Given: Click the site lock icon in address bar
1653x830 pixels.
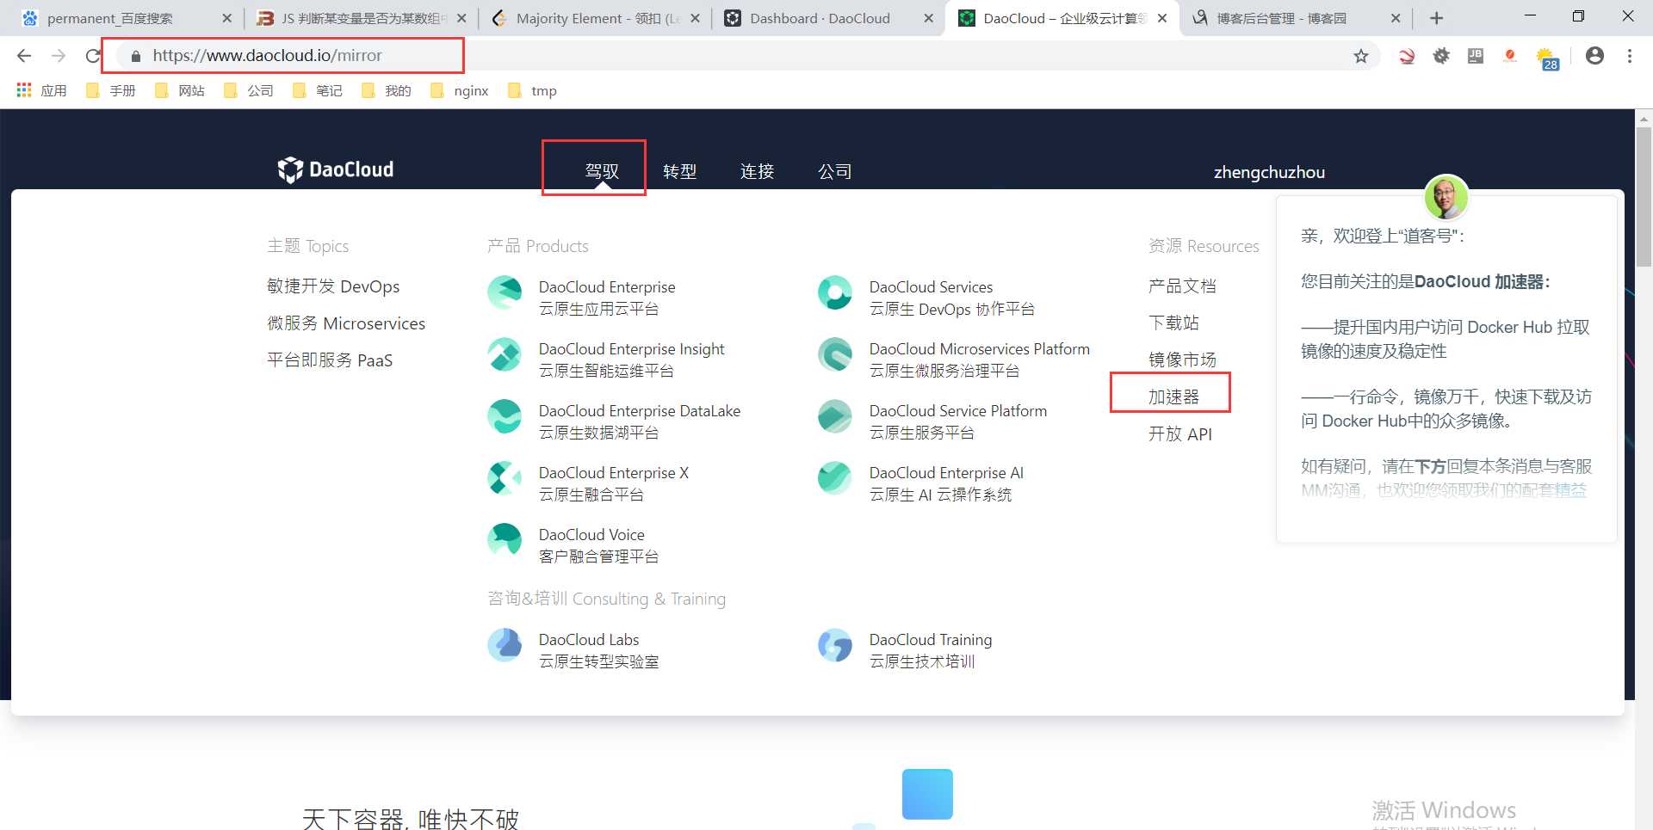Looking at the screenshot, I should coord(135,56).
